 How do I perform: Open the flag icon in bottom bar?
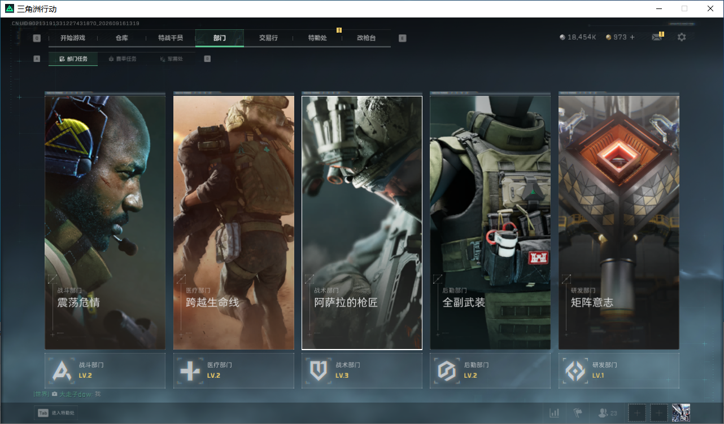pyautogui.click(x=578, y=413)
